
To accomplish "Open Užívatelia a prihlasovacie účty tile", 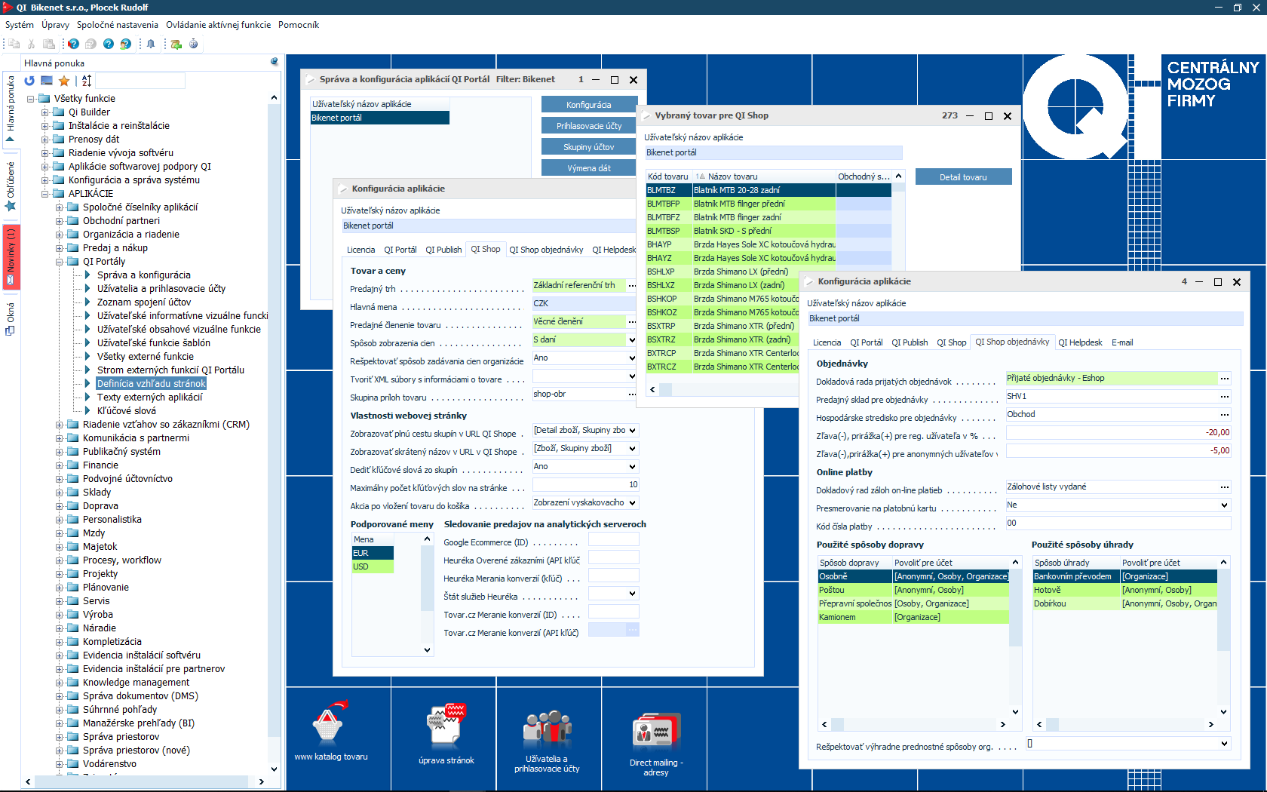I will coord(547,732).
